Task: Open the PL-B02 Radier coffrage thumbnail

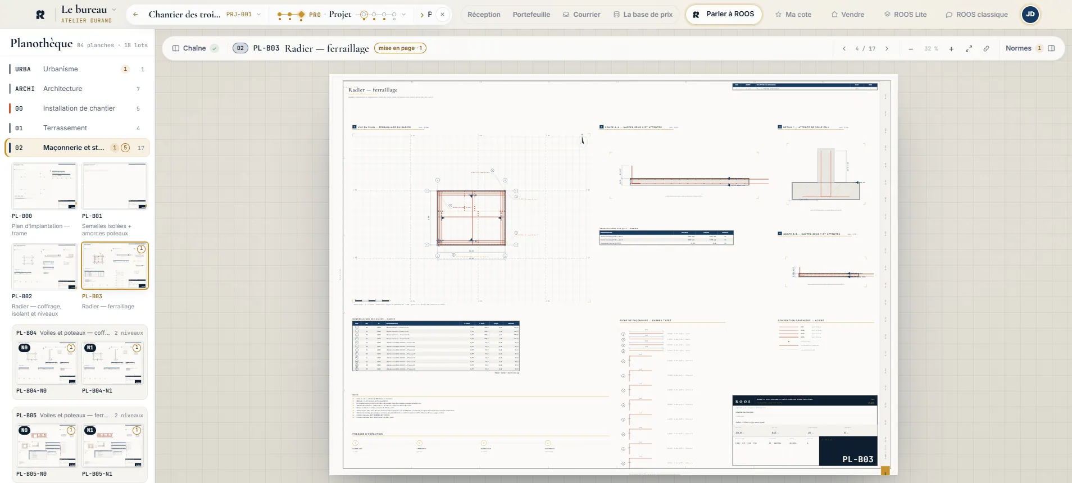Action: click(44, 266)
